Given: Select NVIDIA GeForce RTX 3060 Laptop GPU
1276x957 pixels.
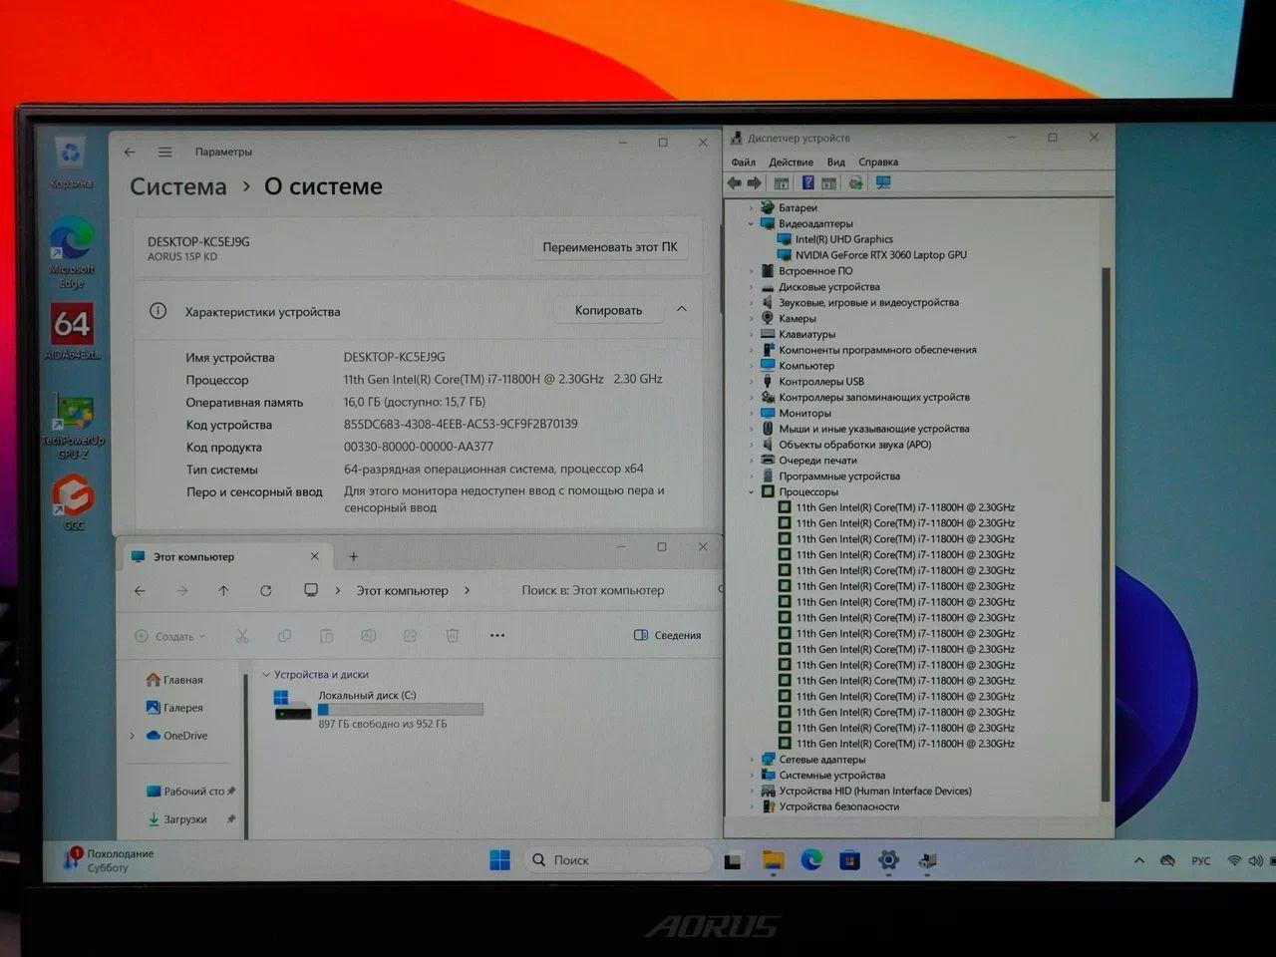Looking at the screenshot, I should (x=881, y=255).
